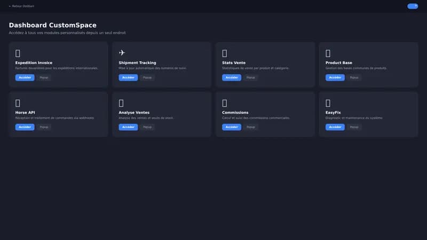Open EasyFix in a Popup

point(354,127)
